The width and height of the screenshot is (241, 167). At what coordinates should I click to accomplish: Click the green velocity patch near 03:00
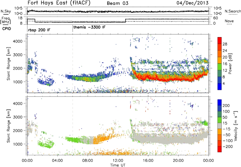coord(46,145)
